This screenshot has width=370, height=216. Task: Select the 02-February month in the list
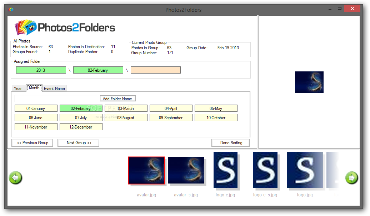click(x=81, y=108)
